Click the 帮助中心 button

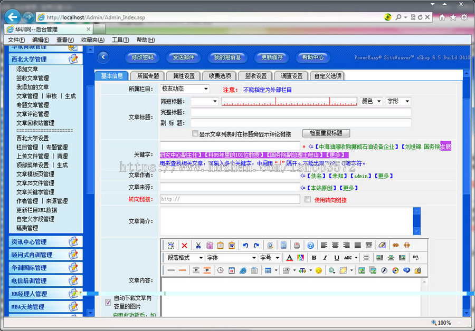(312, 57)
